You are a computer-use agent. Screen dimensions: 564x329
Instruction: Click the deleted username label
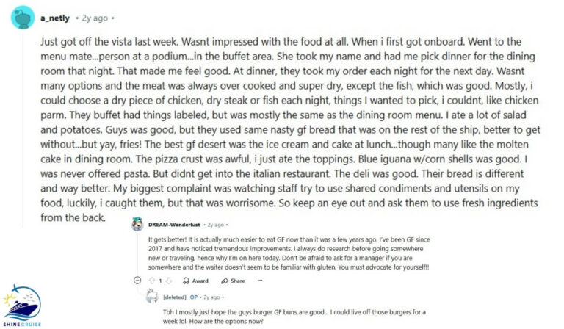175,297
